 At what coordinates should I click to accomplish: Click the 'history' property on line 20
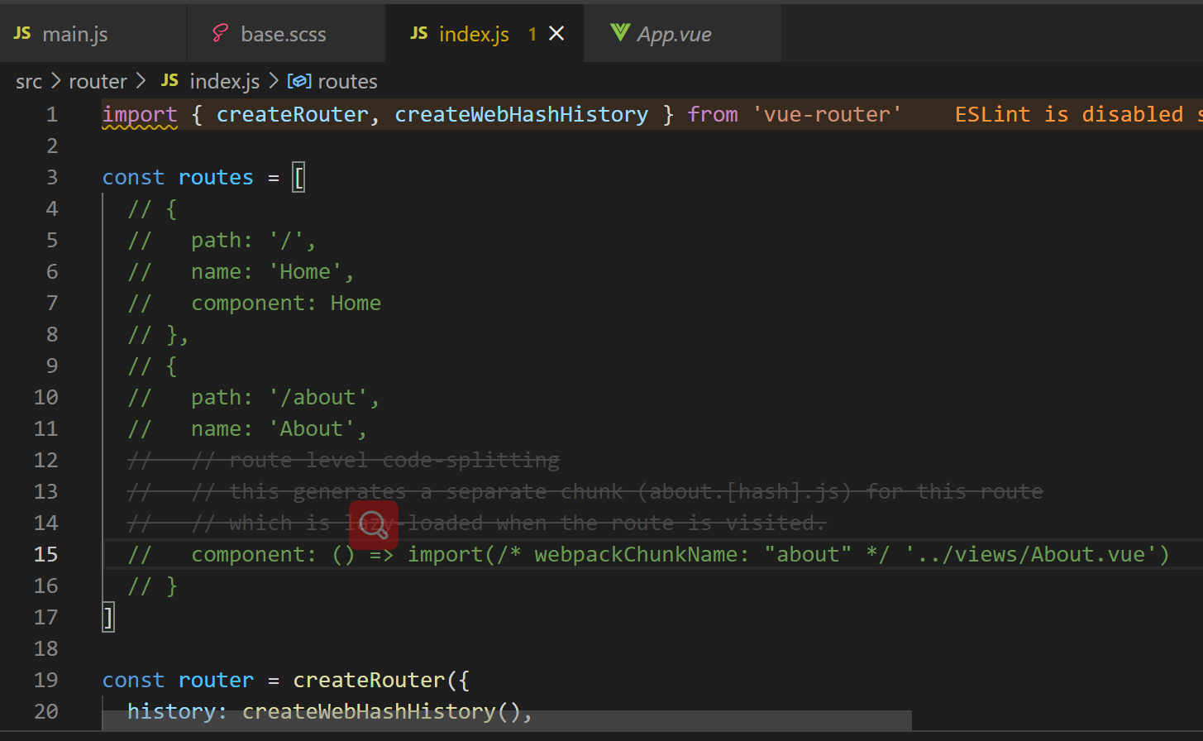pos(172,711)
